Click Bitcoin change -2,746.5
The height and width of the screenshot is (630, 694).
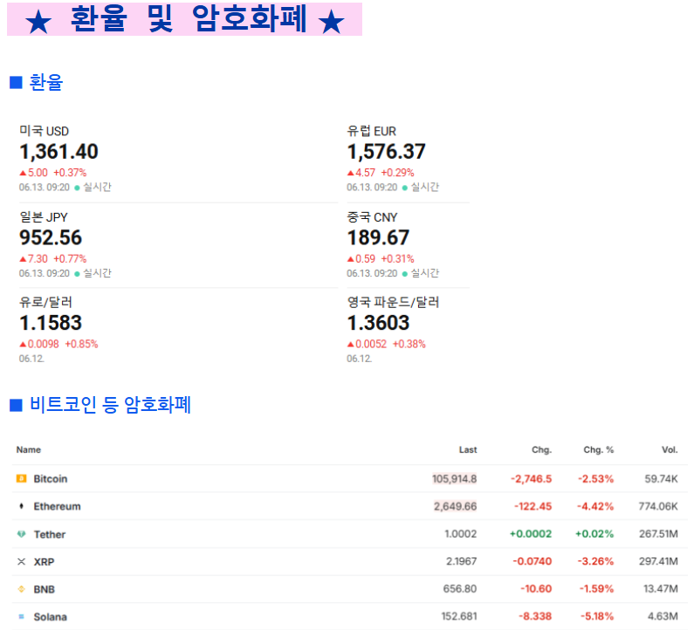pyautogui.click(x=531, y=479)
